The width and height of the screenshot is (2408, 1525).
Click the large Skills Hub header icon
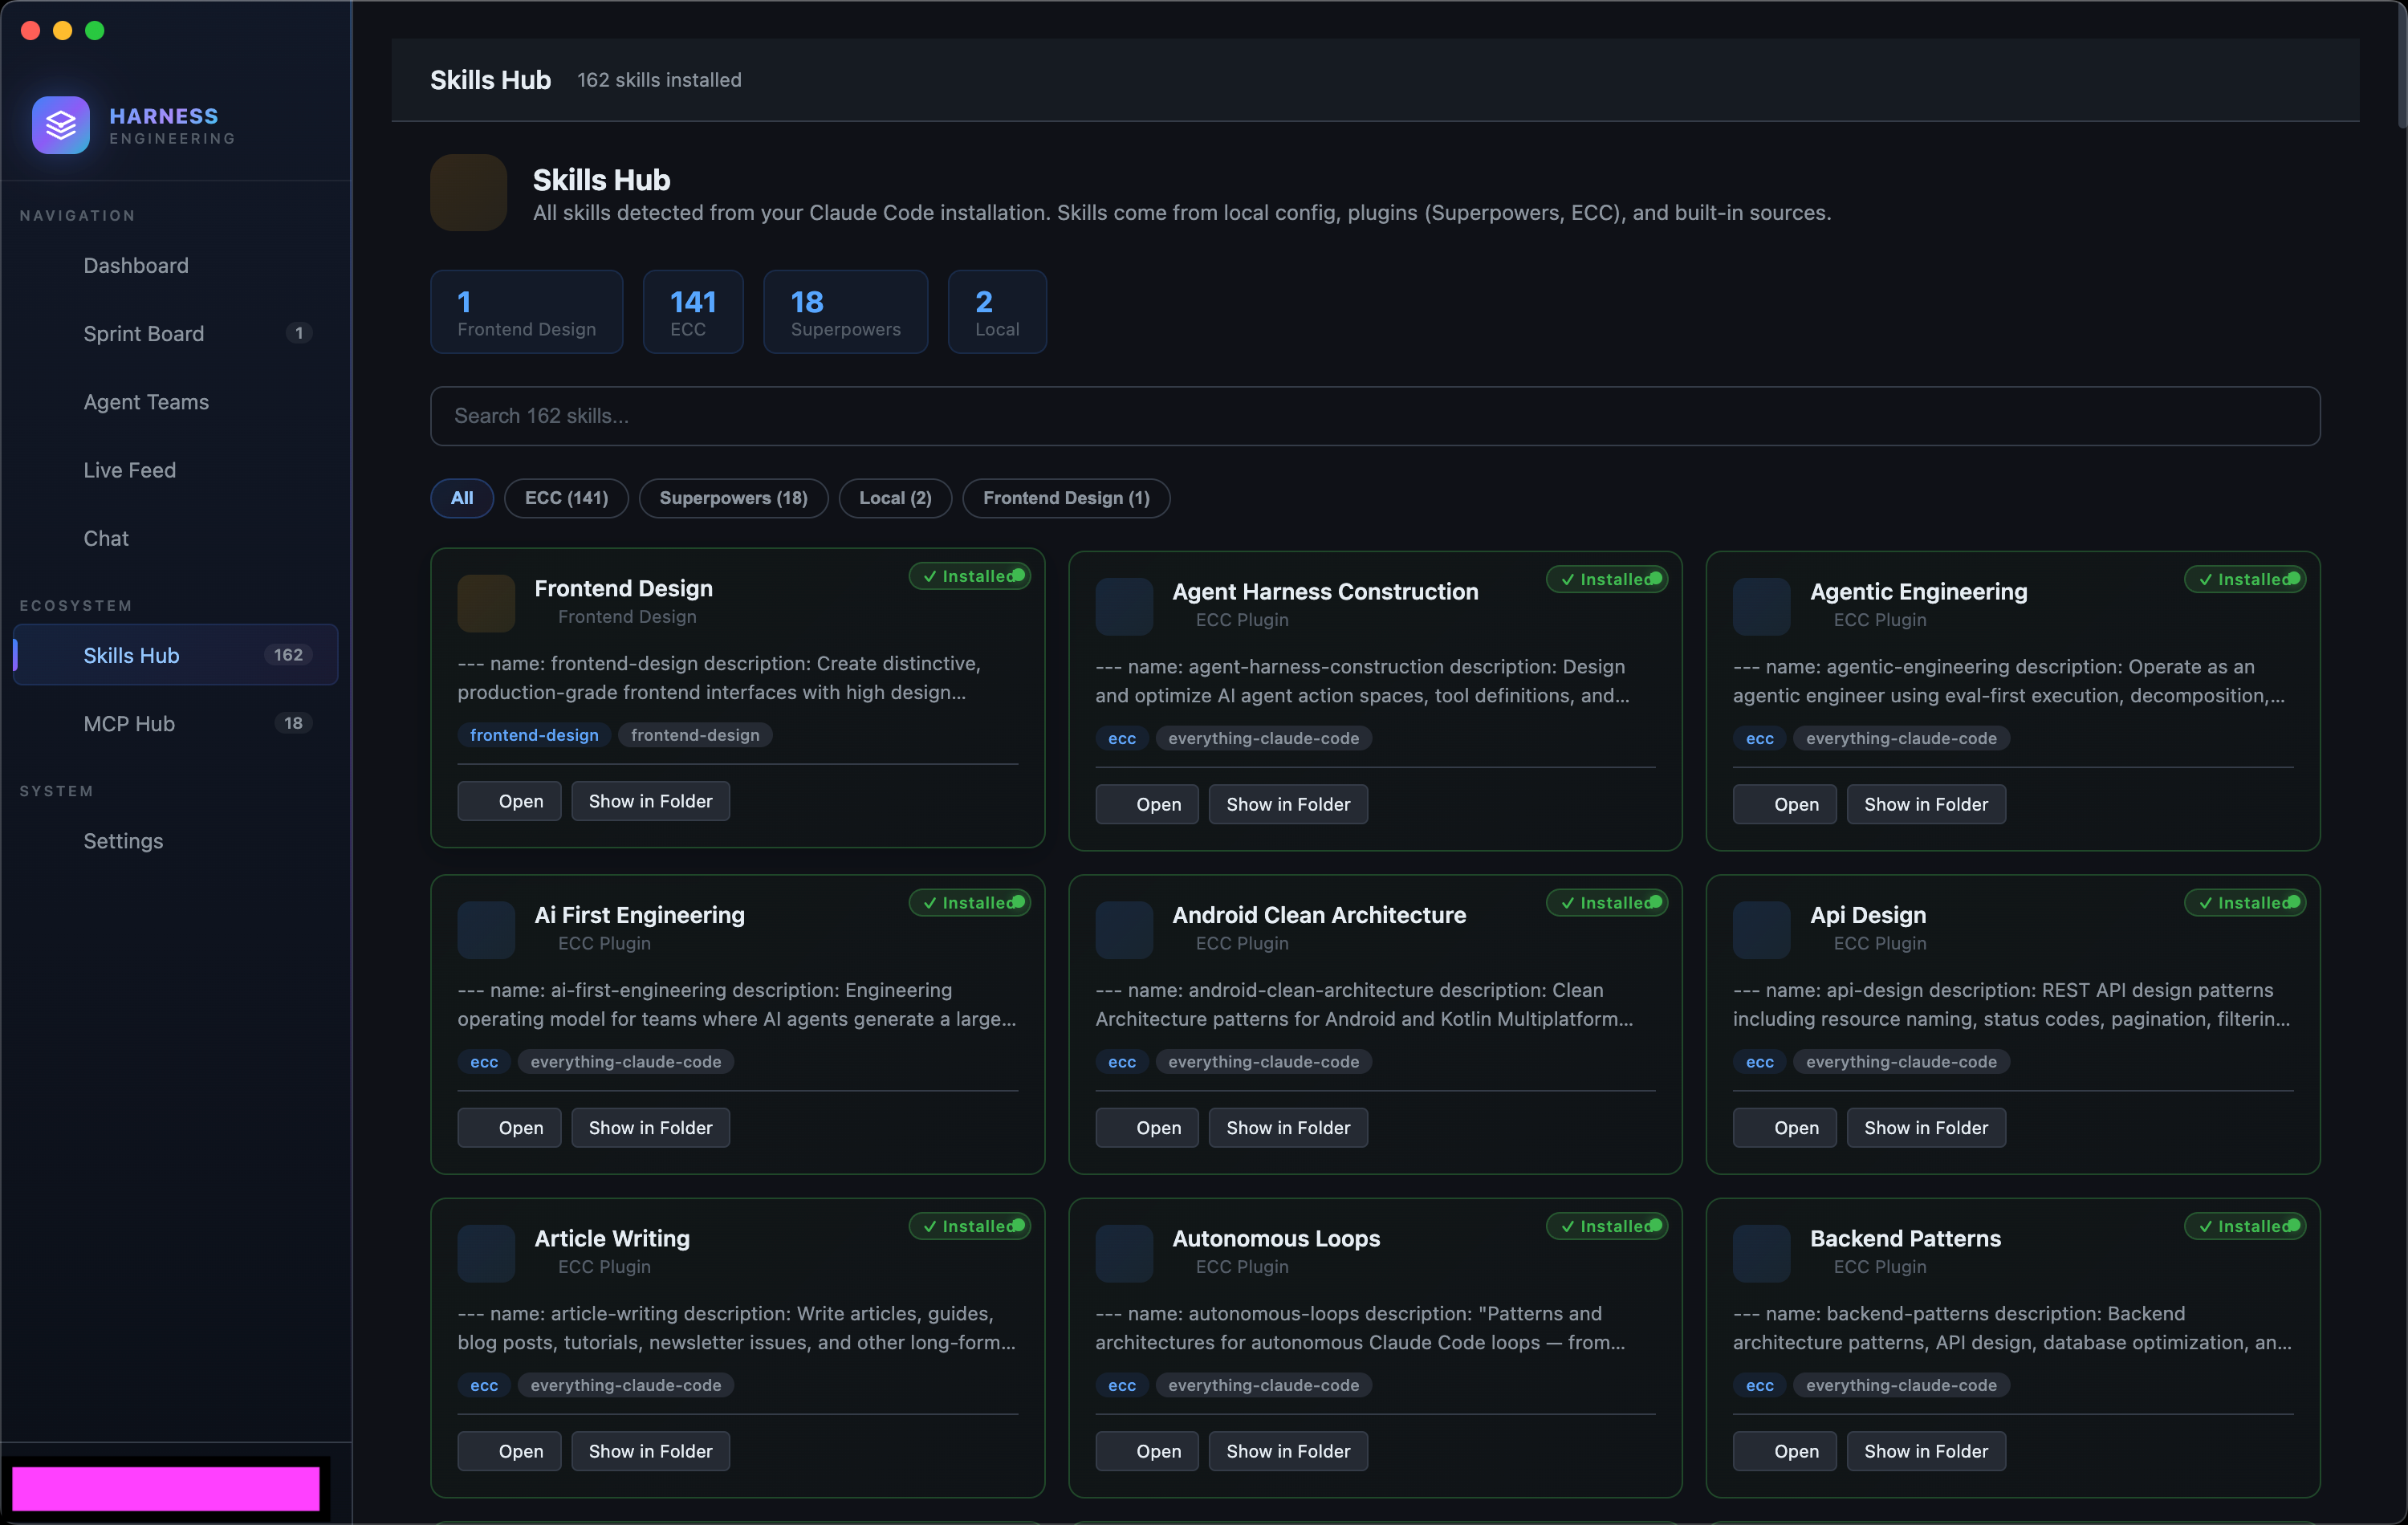click(x=468, y=192)
